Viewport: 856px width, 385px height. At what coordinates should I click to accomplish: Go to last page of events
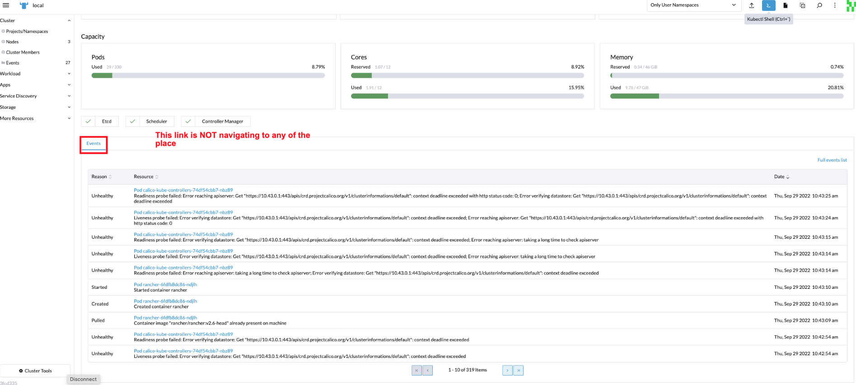pyautogui.click(x=519, y=370)
